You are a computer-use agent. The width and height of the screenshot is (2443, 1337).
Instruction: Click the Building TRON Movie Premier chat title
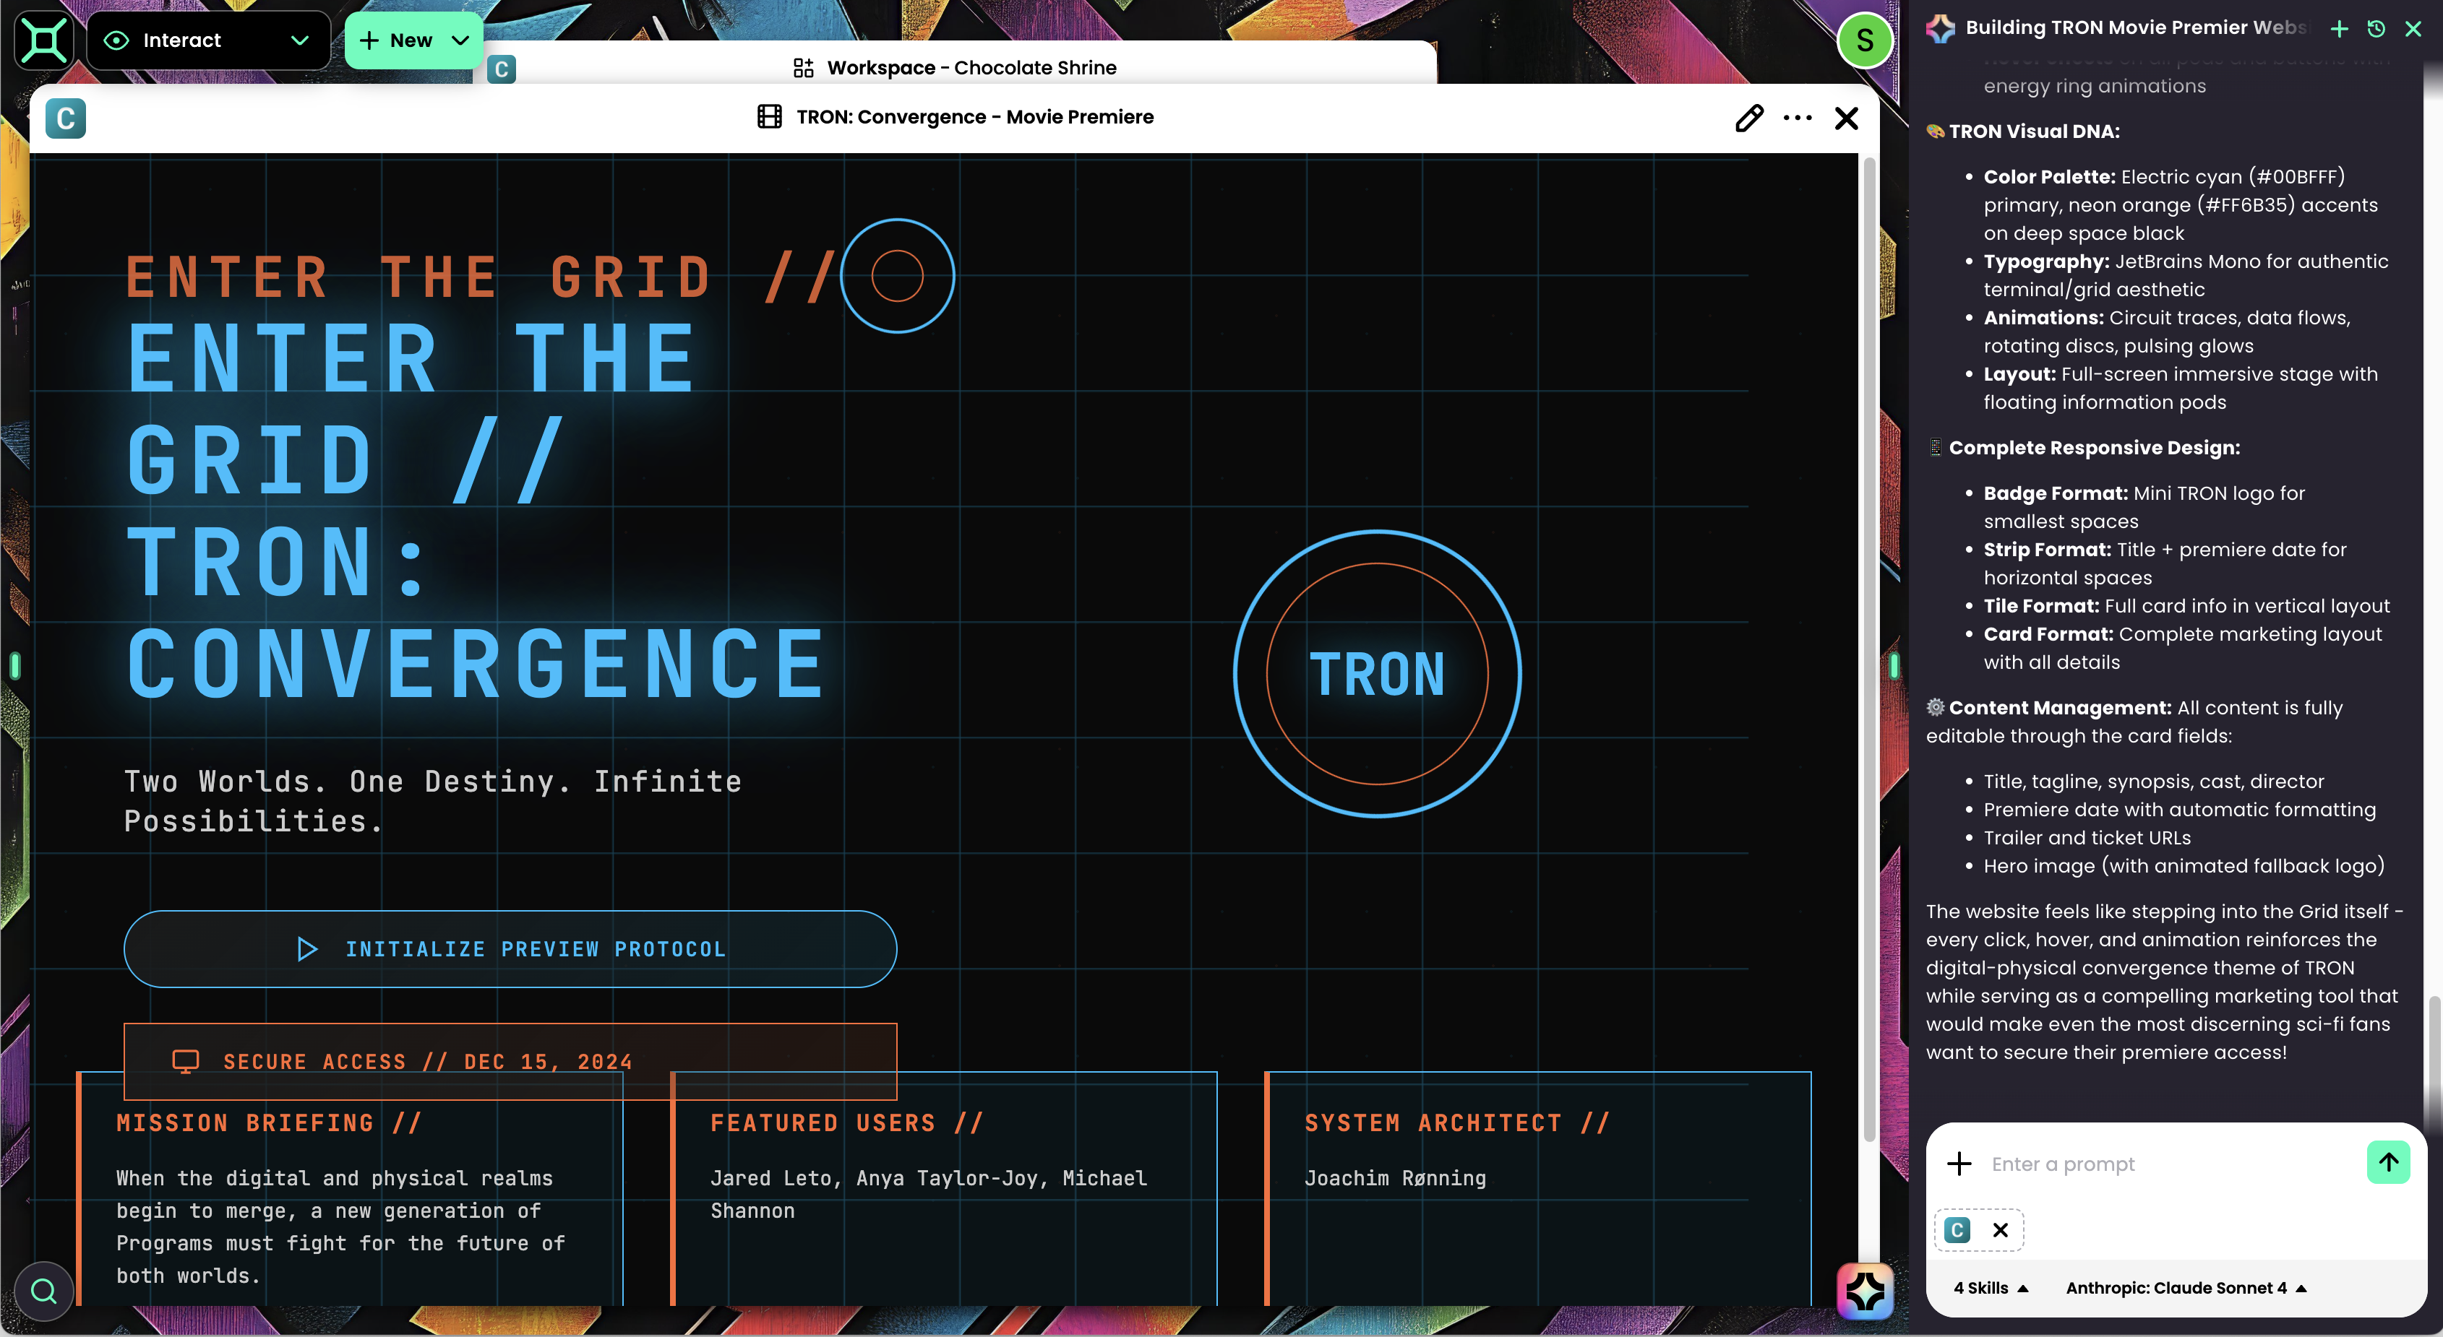click(2137, 27)
